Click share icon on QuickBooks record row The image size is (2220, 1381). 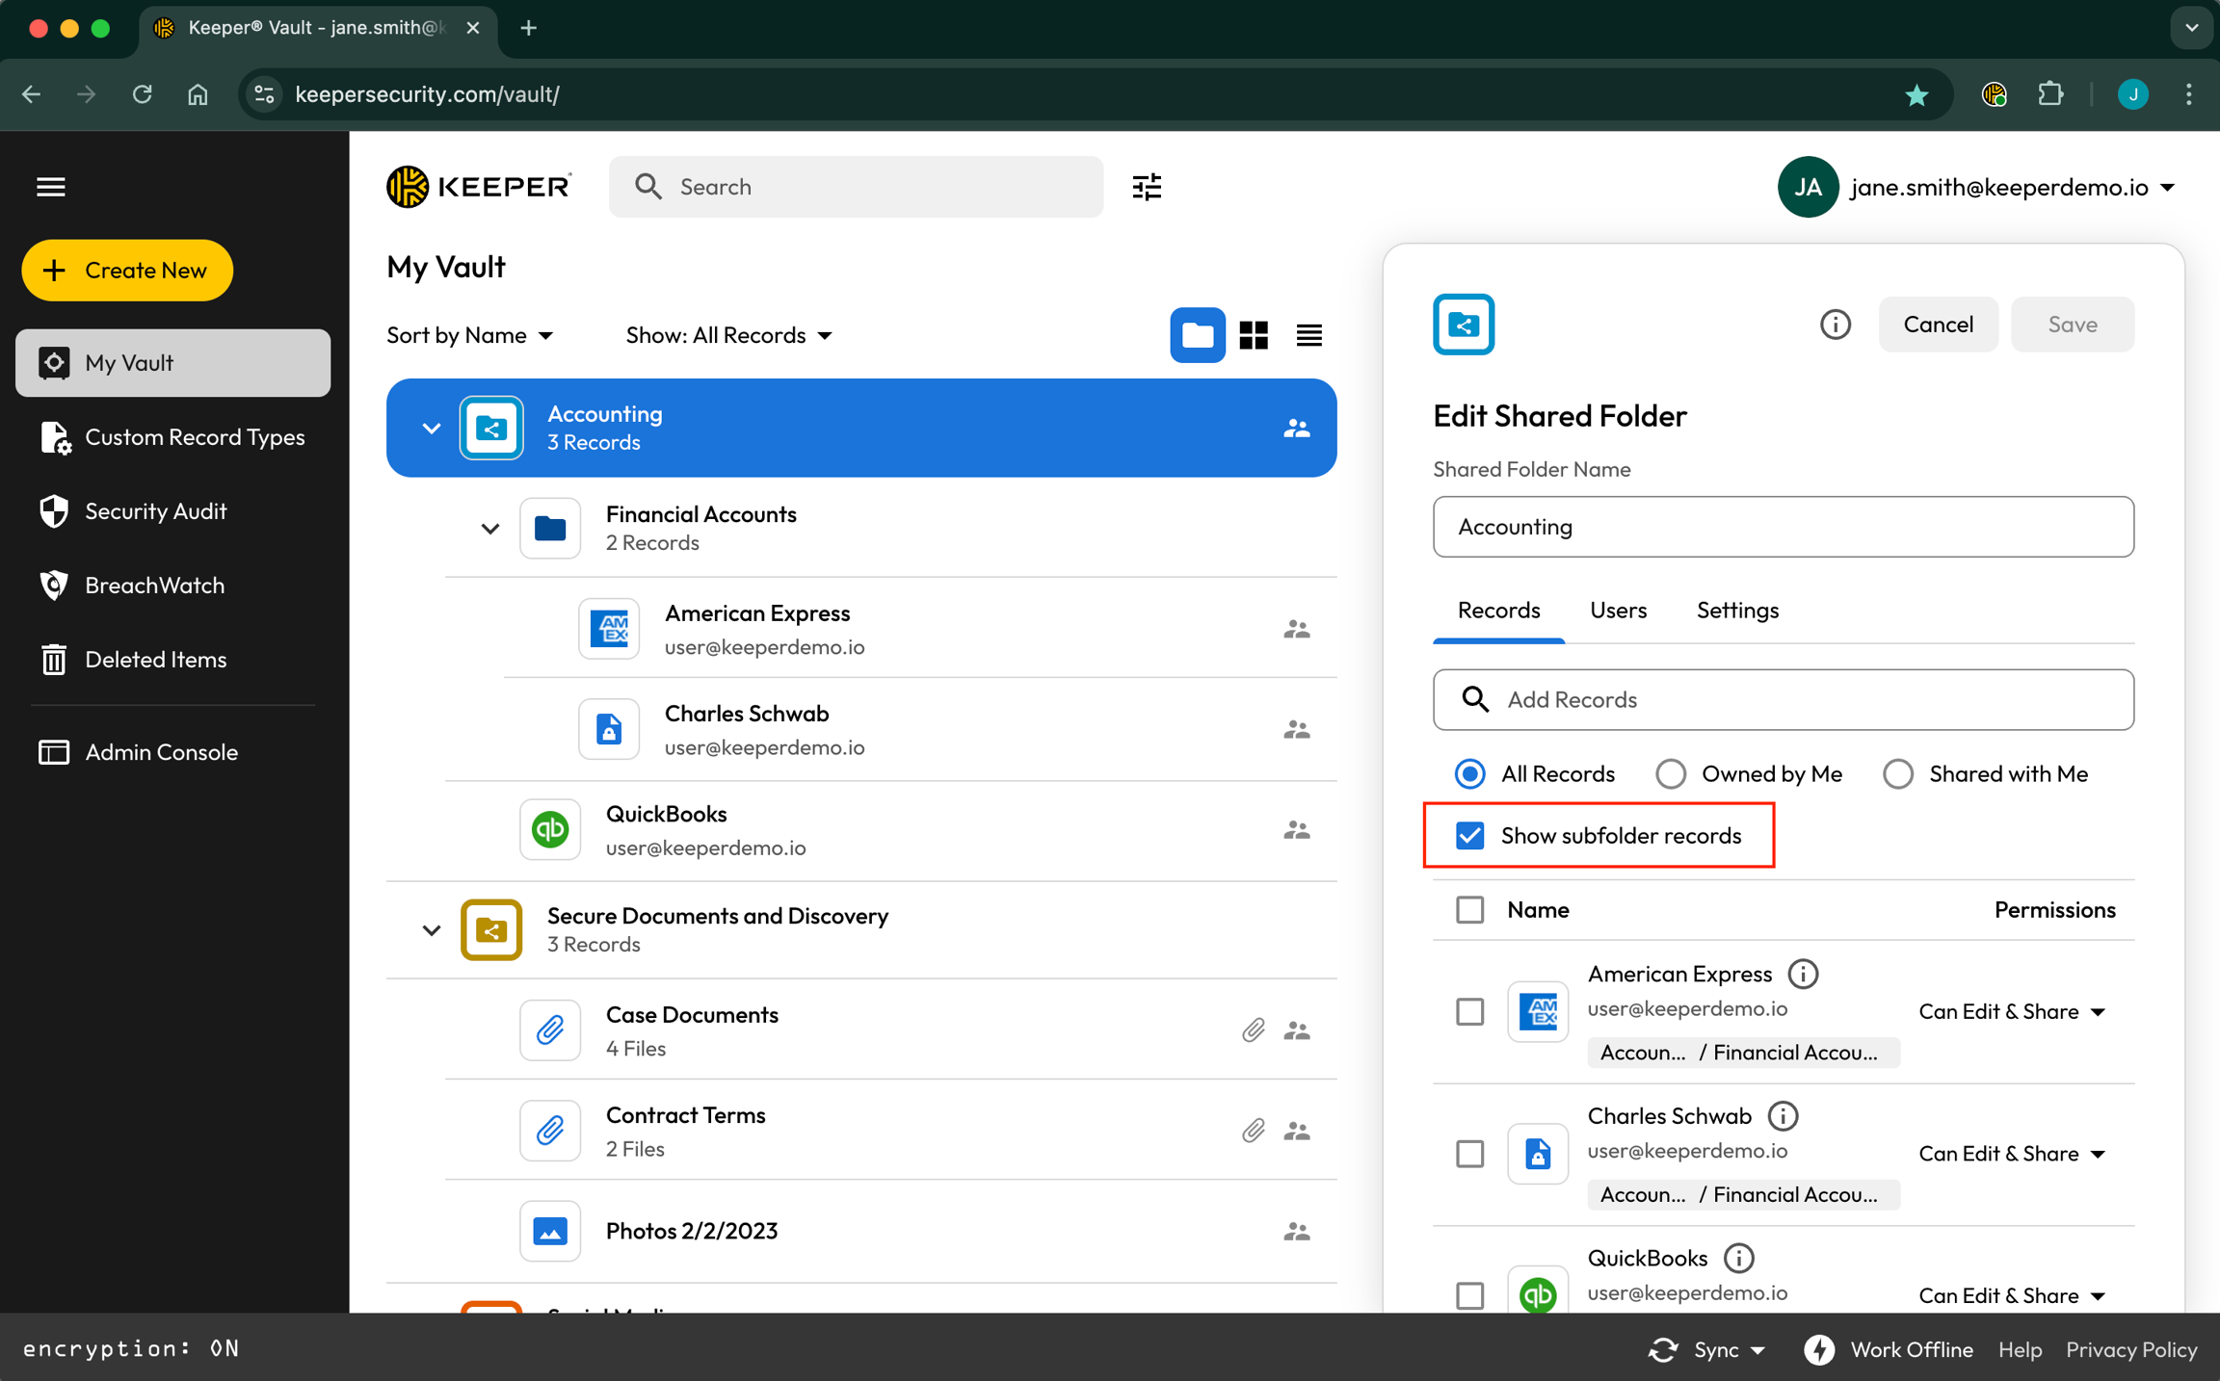click(1296, 829)
